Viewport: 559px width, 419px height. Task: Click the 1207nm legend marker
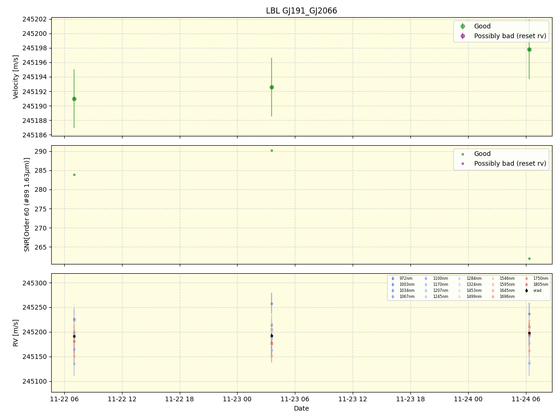click(x=426, y=291)
